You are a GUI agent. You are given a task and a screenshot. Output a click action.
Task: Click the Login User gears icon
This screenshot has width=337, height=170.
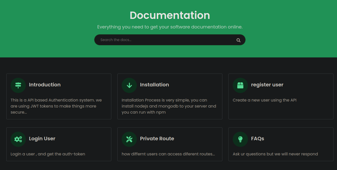point(18,139)
